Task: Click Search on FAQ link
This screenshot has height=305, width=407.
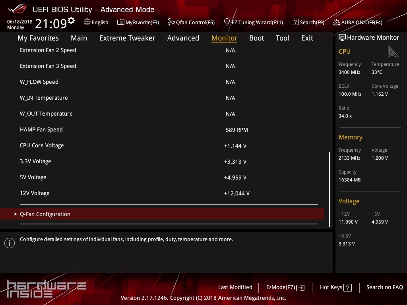Action: point(384,287)
